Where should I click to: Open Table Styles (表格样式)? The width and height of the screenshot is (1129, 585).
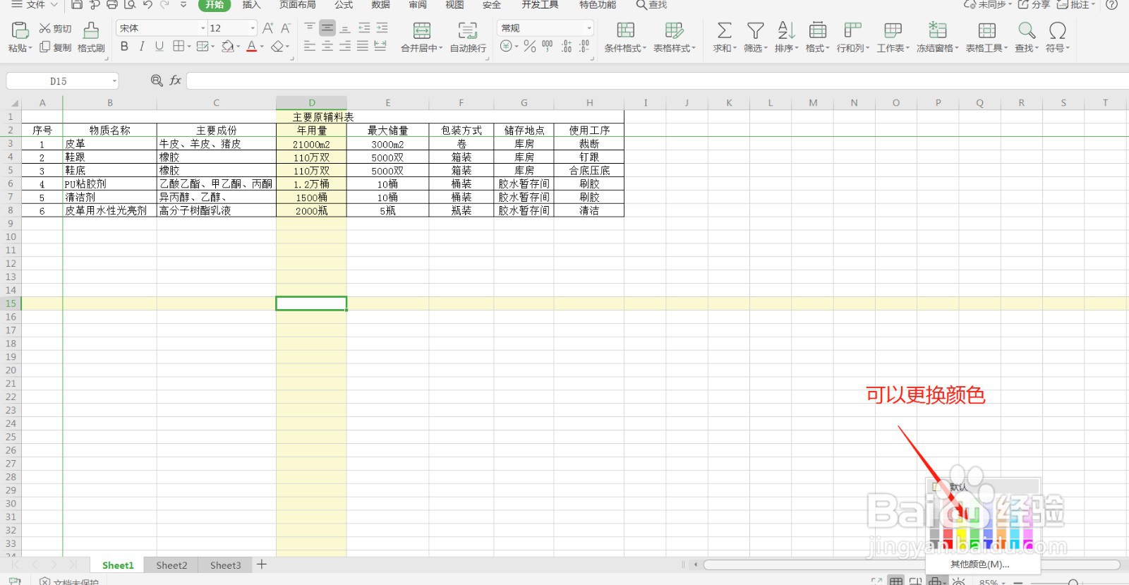(x=675, y=37)
